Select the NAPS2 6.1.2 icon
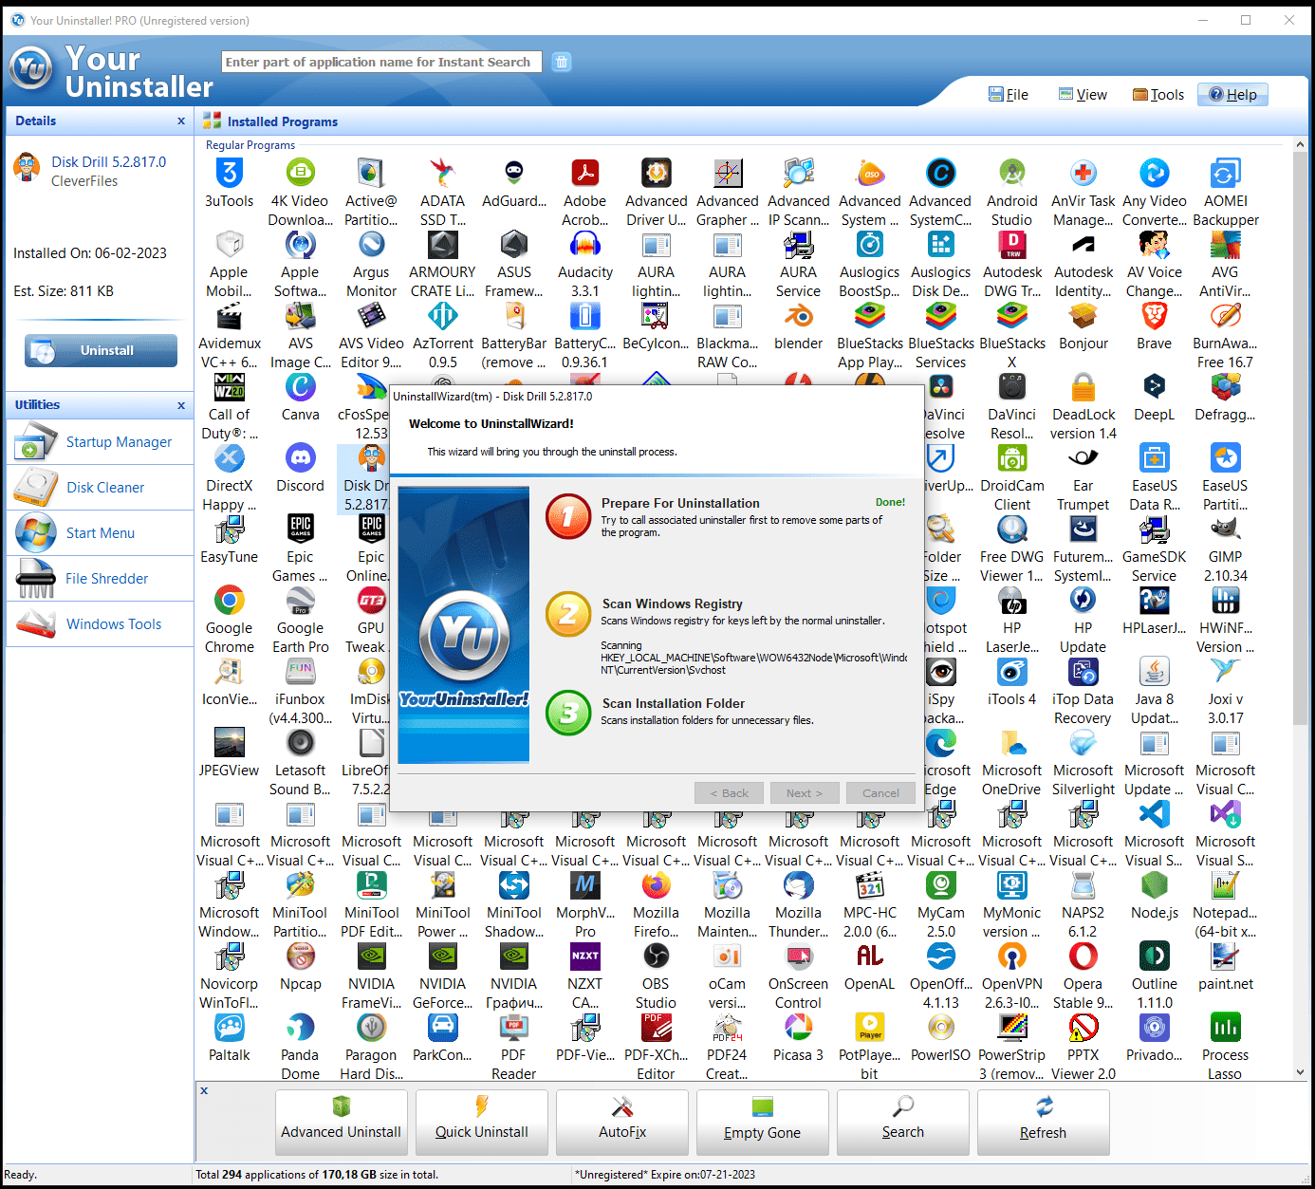 [1083, 885]
